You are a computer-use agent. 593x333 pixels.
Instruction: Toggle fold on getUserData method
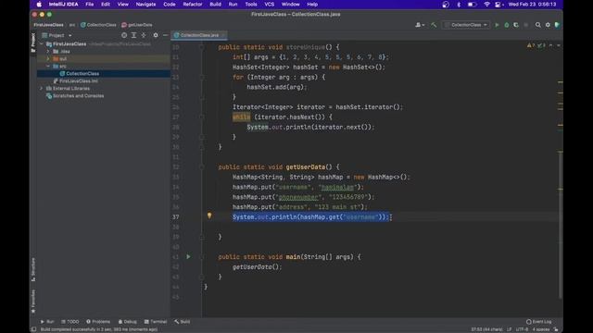point(202,166)
